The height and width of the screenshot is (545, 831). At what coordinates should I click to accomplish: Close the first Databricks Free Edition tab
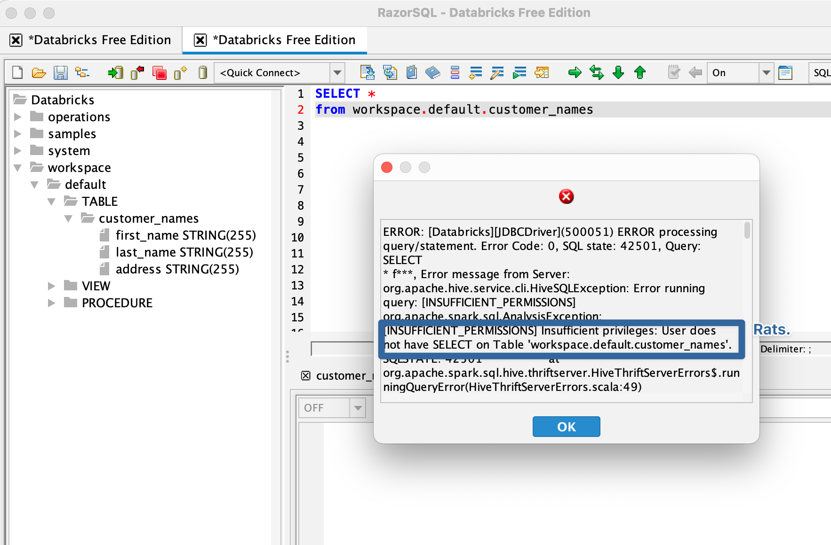click(x=16, y=40)
